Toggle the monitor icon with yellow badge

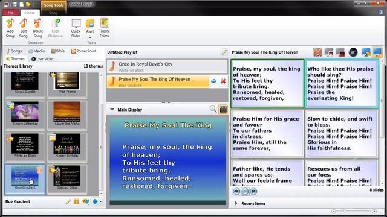(366, 52)
